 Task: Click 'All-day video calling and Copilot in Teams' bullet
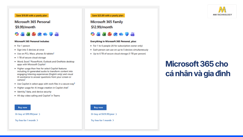(38, 96)
